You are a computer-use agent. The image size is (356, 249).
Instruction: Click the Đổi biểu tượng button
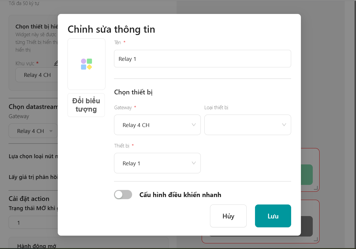click(86, 105)
